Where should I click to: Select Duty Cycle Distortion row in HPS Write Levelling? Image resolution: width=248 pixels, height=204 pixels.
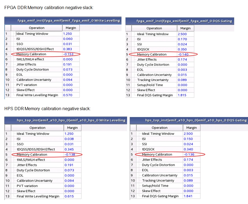point(43,170)
